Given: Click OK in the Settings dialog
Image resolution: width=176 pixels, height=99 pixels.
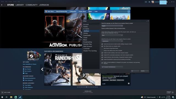Looking at the screenshot, I should point(135,71).
